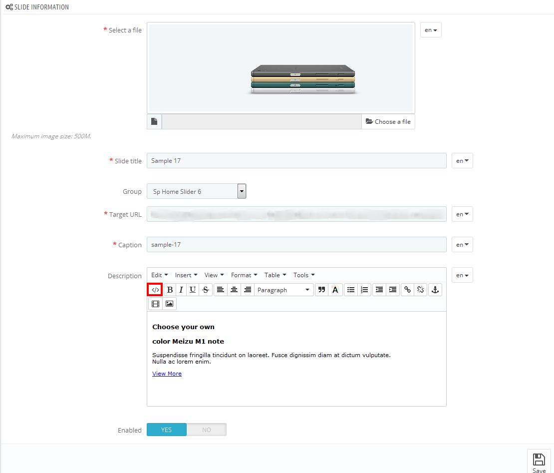Center align the description text

pos(234,290)
